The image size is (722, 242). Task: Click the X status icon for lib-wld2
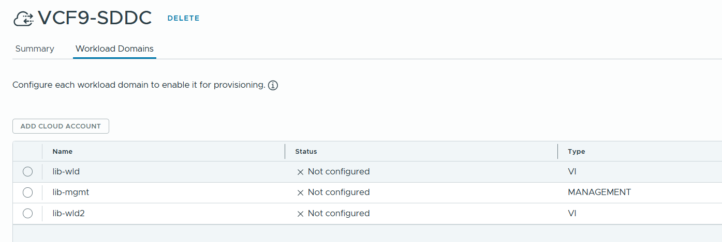tap(300, 214)
